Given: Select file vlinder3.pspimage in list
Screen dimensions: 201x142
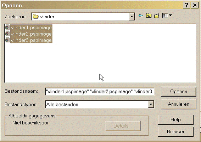Looking at the screenshot, I should pos(31,40).
